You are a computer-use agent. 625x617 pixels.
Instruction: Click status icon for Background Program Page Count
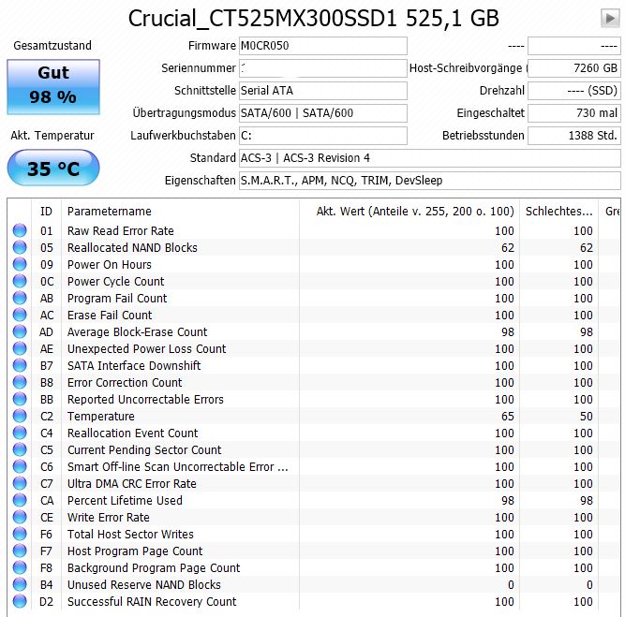point(20,567)
